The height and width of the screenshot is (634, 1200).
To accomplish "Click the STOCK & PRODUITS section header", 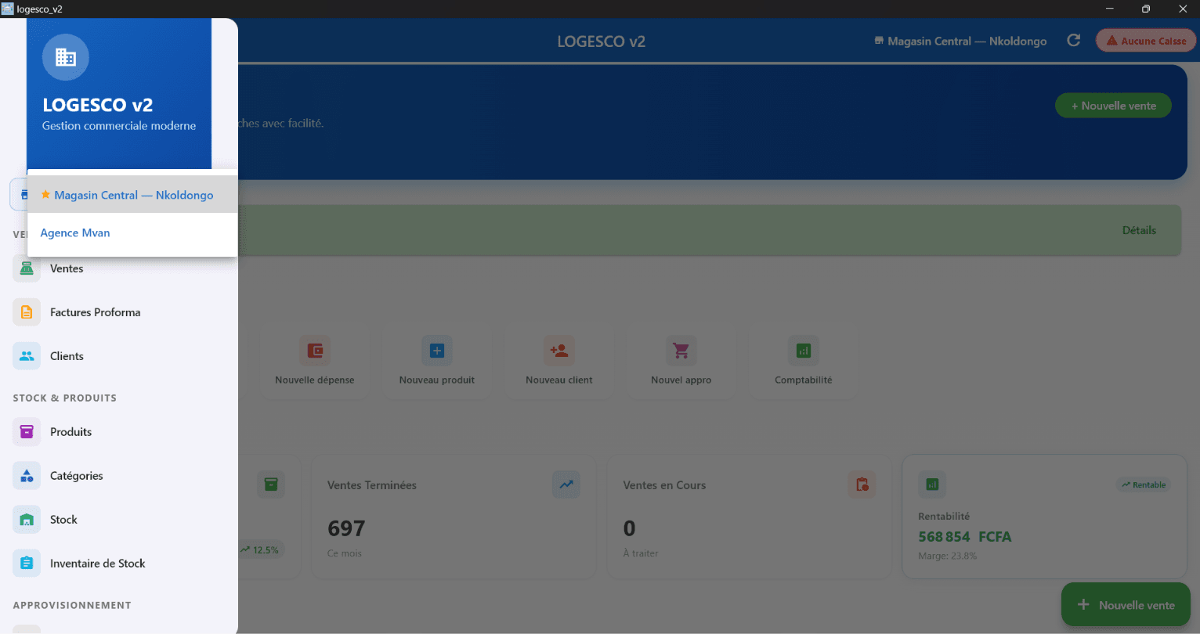I will 65,398.
